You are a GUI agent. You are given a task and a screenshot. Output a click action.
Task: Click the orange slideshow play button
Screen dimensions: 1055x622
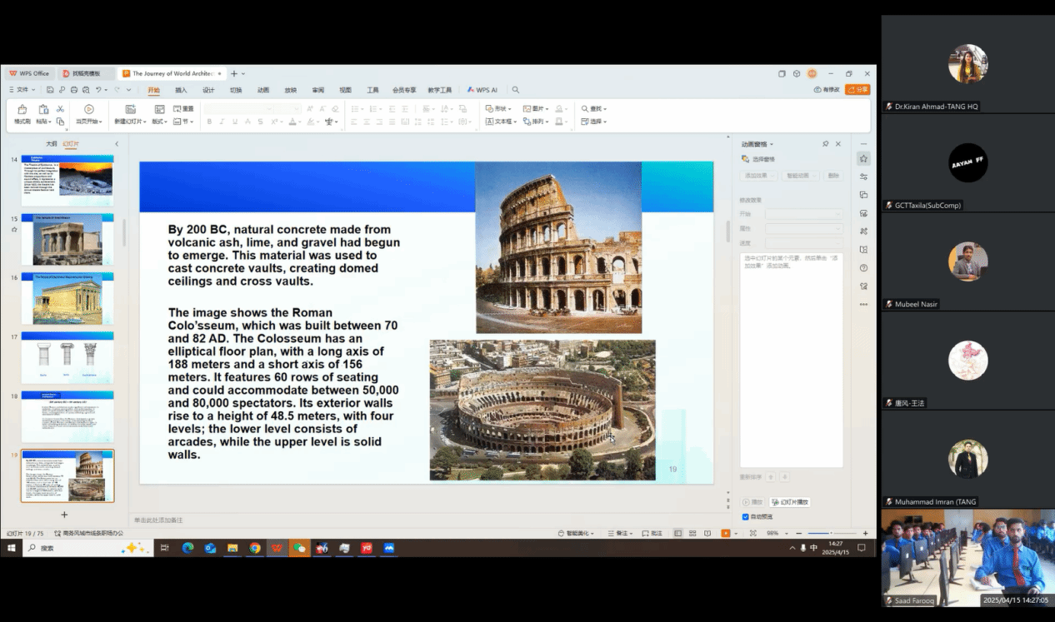click(725, 533)
